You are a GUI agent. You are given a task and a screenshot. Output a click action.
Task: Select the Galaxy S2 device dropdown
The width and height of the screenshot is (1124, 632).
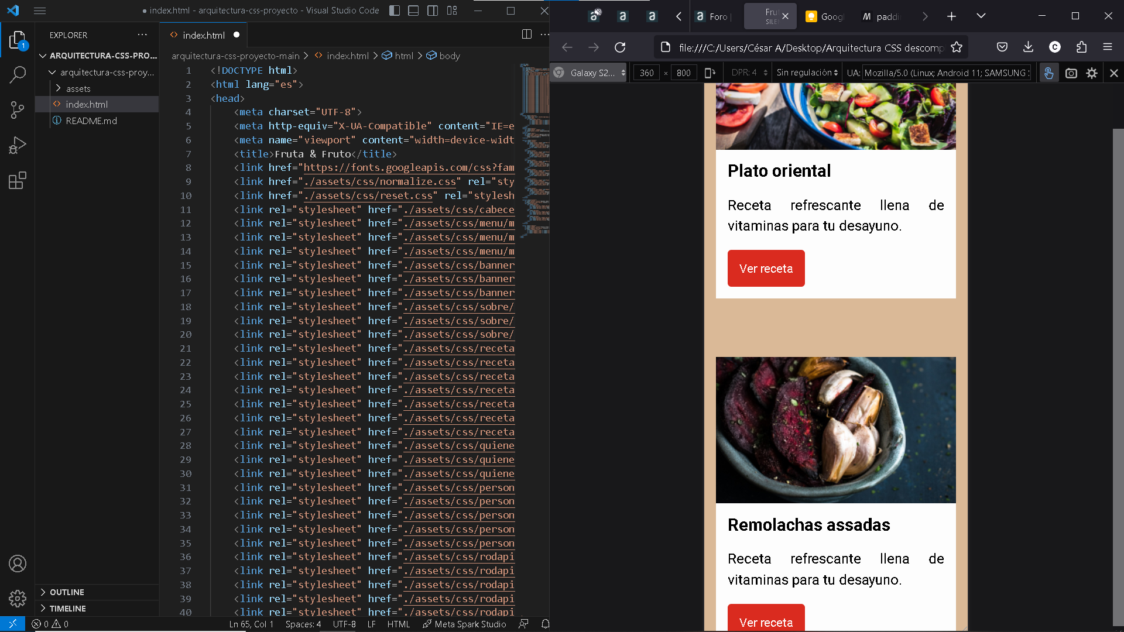[590, 73]
